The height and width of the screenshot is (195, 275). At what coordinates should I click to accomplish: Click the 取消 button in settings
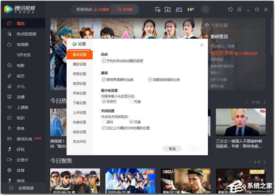click(172, 148)
